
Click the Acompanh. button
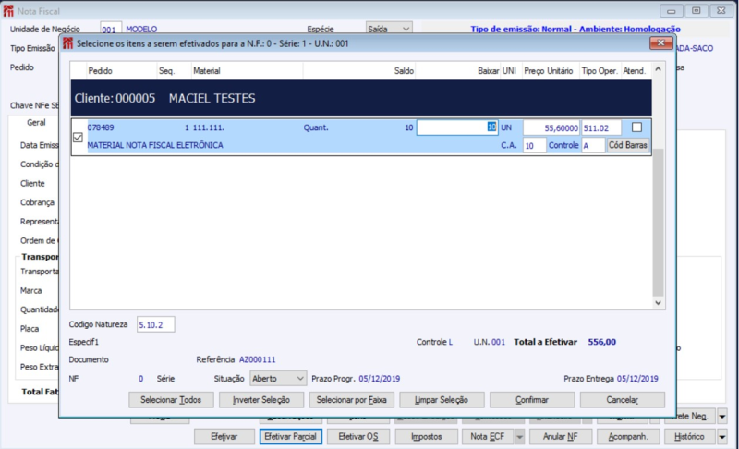[x=628, y=437]
